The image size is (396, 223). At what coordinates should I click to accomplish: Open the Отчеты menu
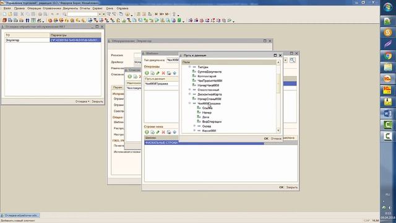85,8
